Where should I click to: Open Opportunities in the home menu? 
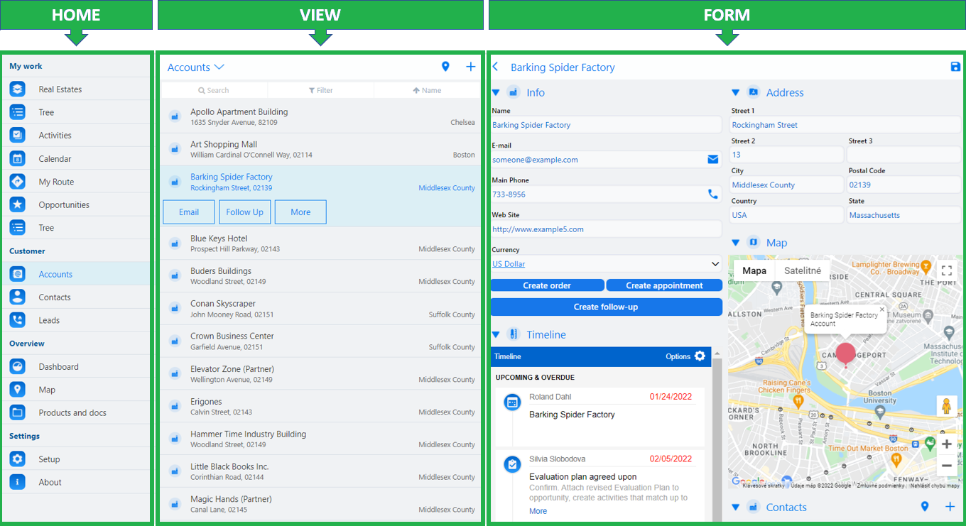click(x=64, y=205)
